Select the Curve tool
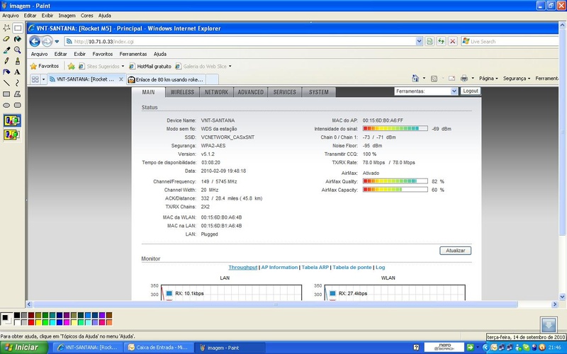The width and height of the screenshot is (567, 354). pos(17,83)
